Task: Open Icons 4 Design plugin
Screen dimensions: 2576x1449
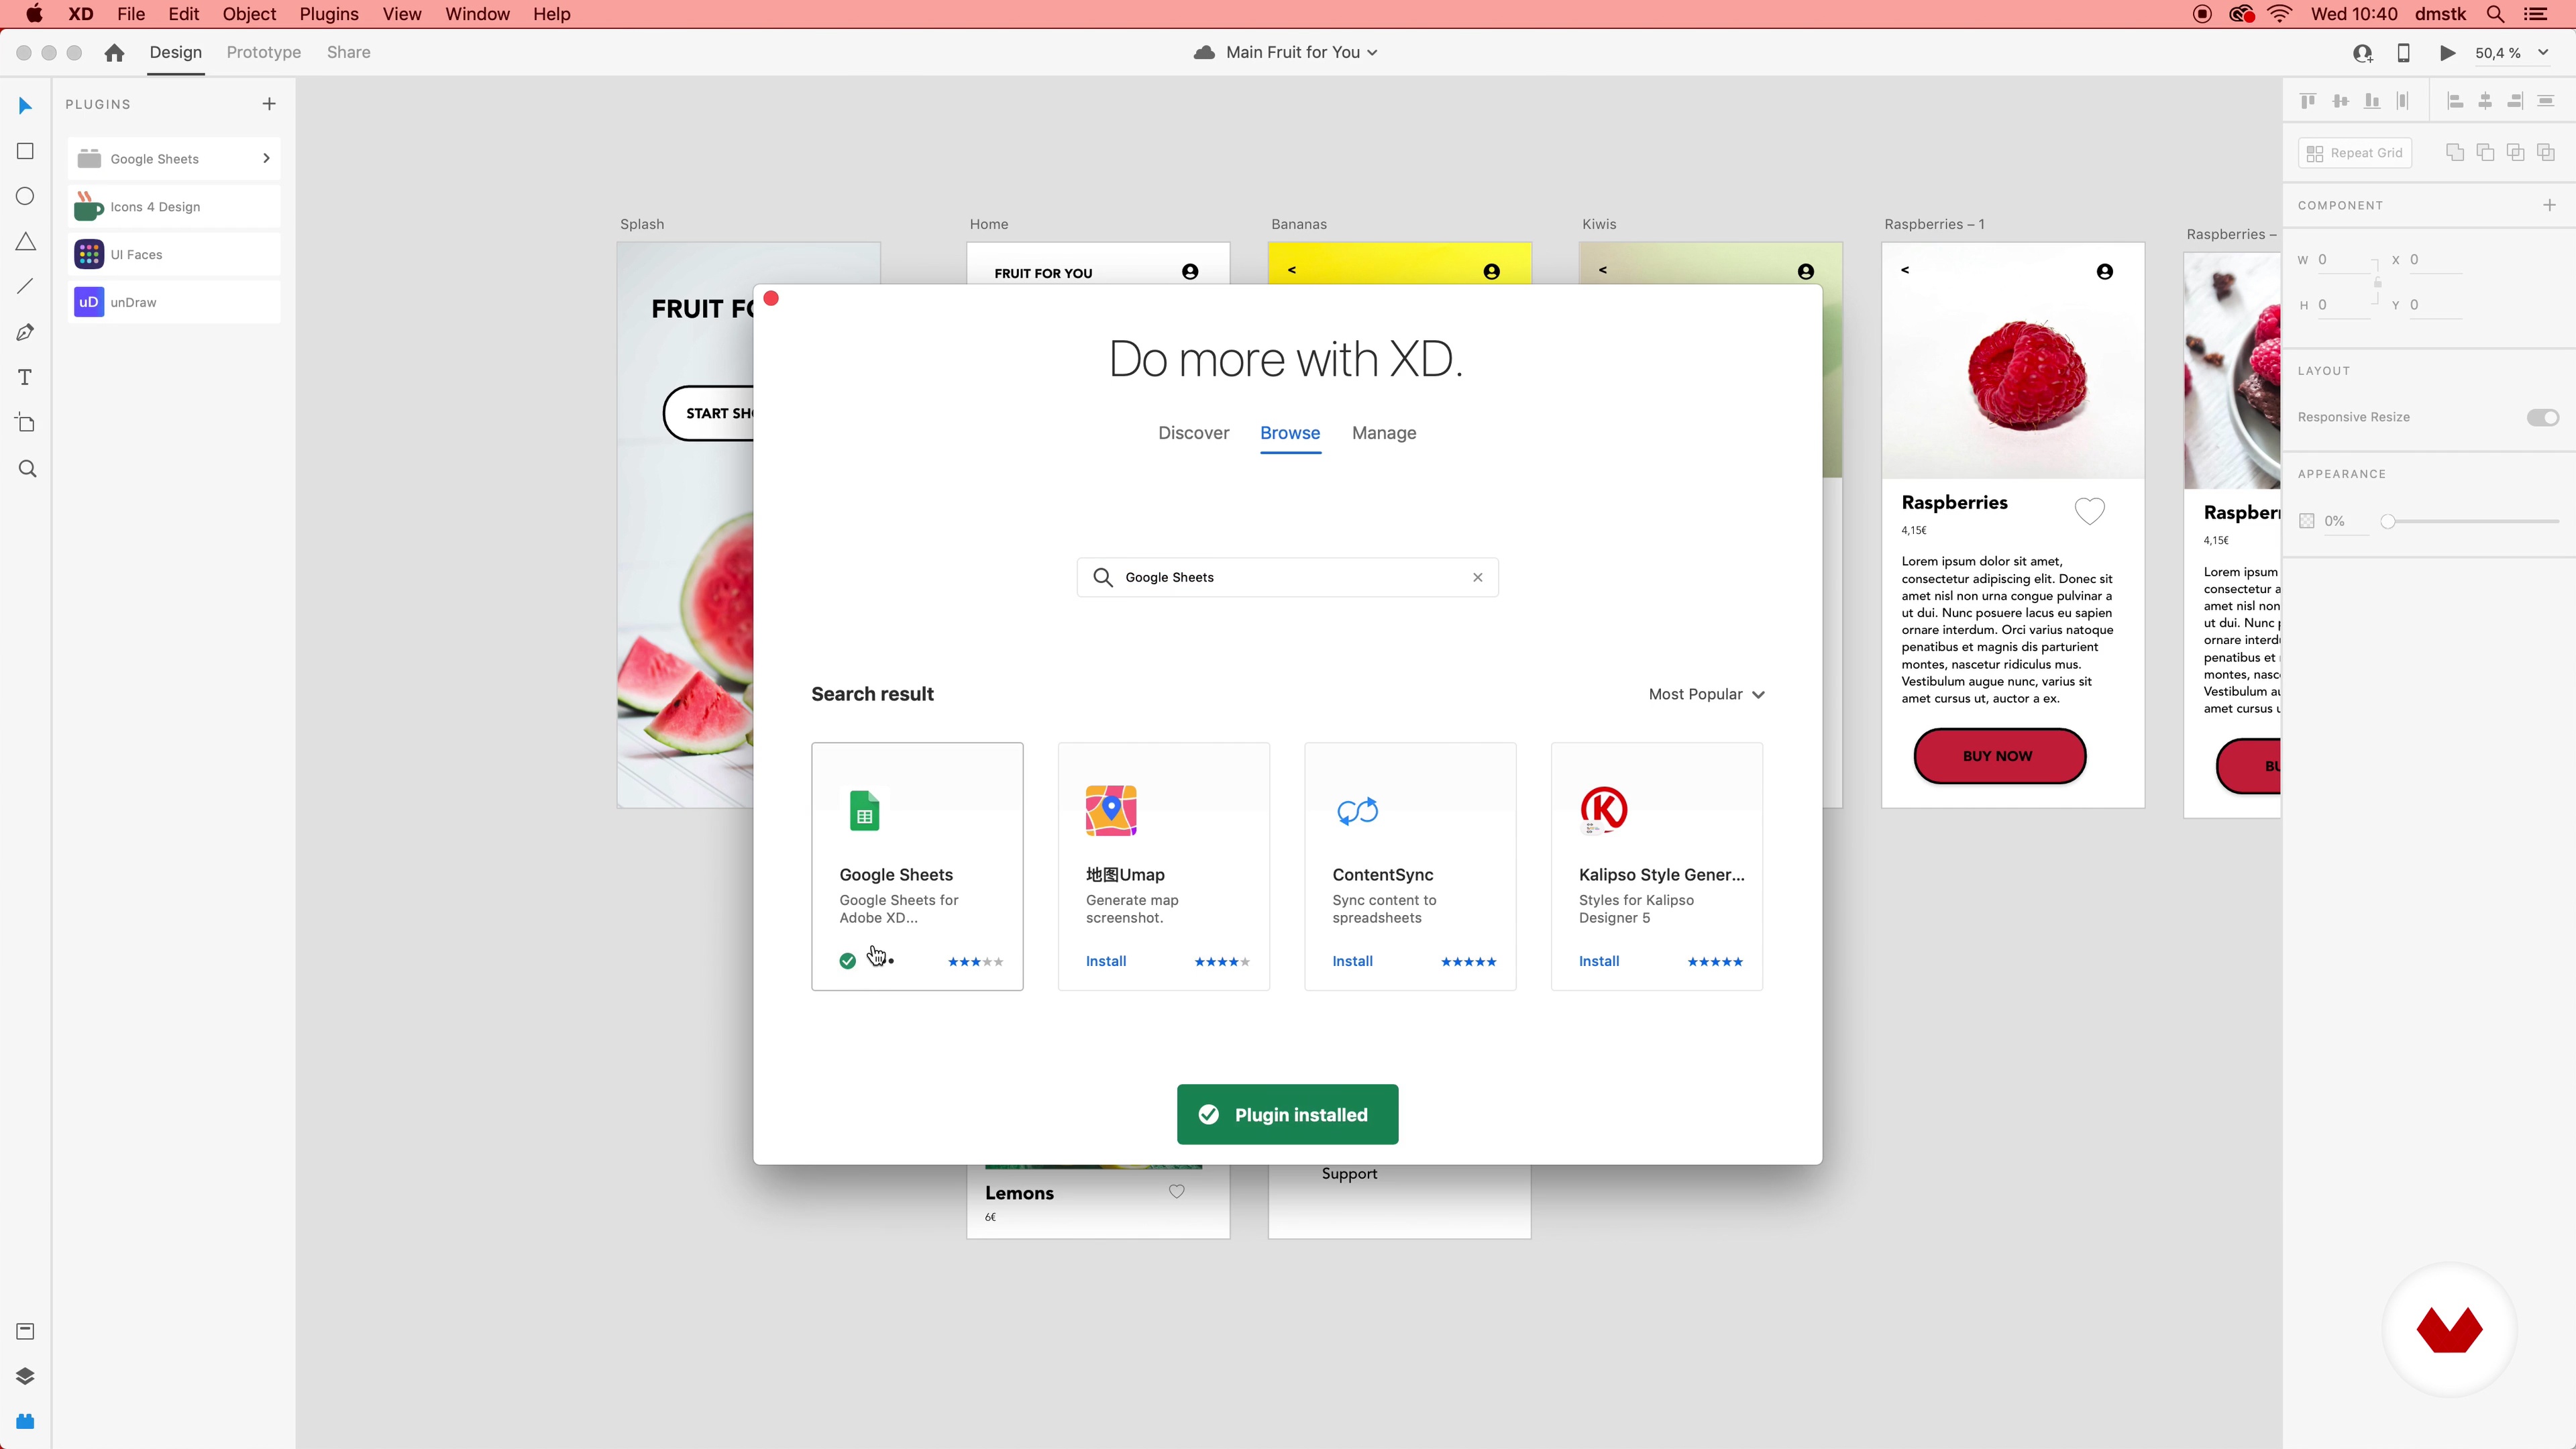Action: pyautogui.click(x=174, y=206)
